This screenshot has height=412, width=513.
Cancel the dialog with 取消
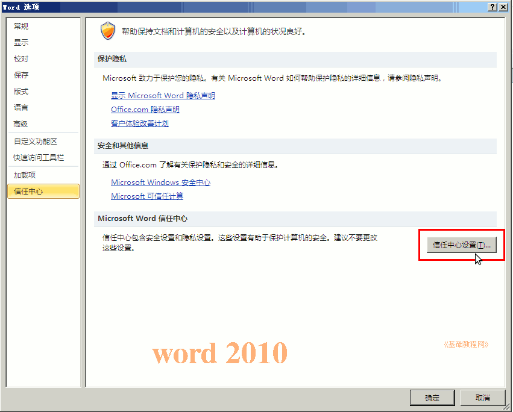point(483,398)
